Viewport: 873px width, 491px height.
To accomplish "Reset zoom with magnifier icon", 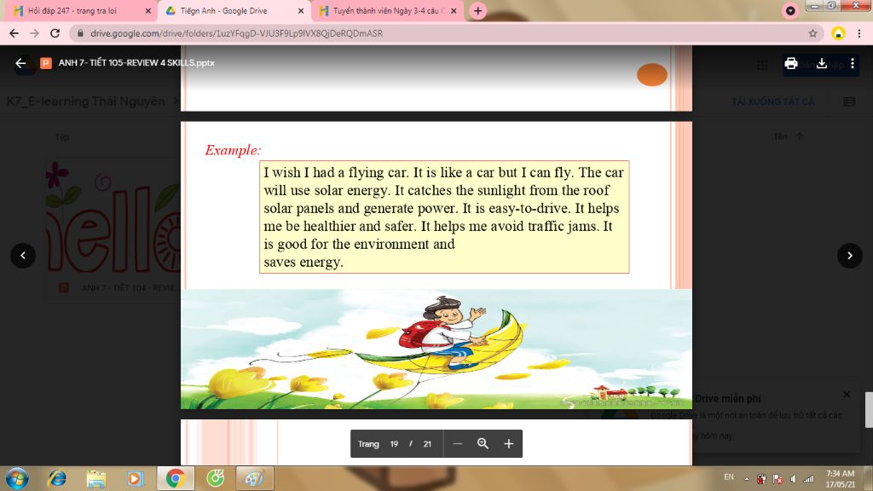I will (483, 443).
